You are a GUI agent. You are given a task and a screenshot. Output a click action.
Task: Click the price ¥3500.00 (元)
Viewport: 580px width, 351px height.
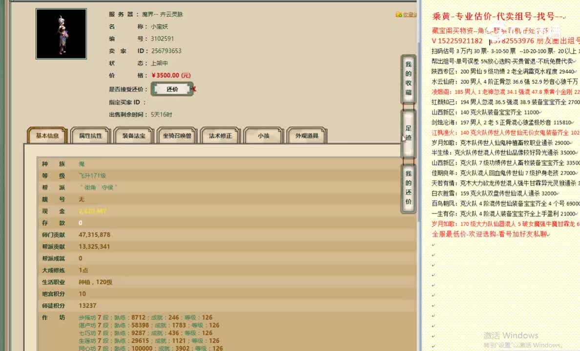[171, 76]
